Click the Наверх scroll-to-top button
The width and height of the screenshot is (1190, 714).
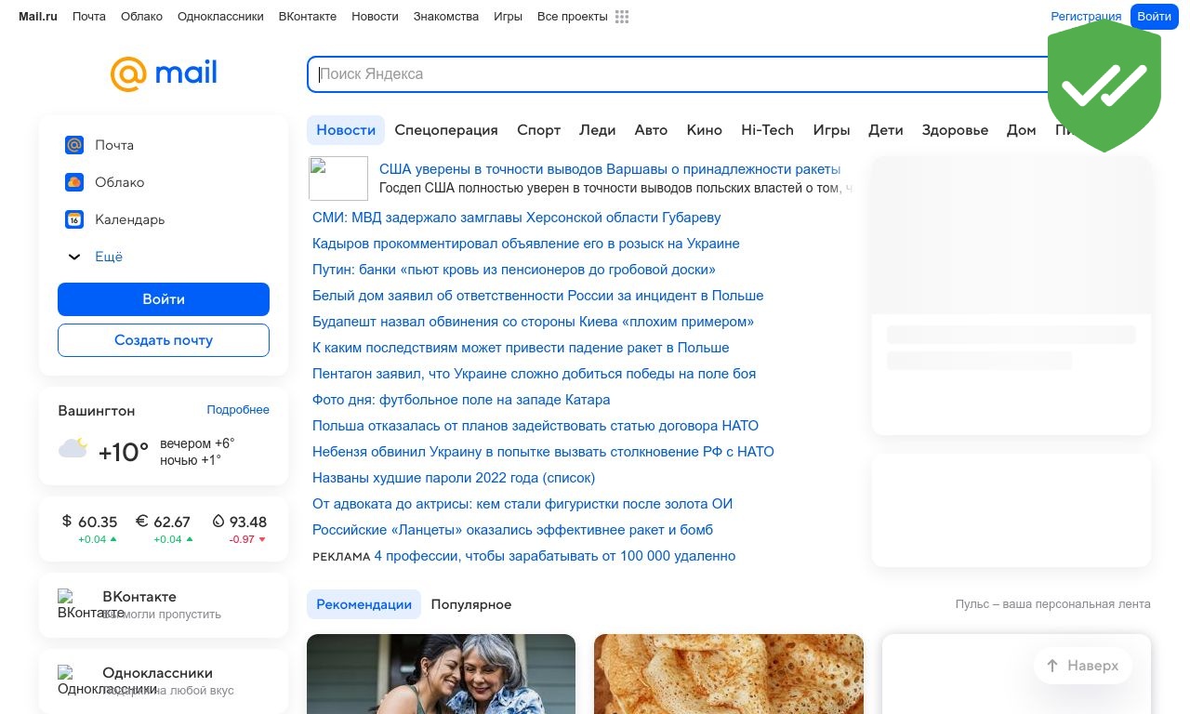[x=1083, y=666]
